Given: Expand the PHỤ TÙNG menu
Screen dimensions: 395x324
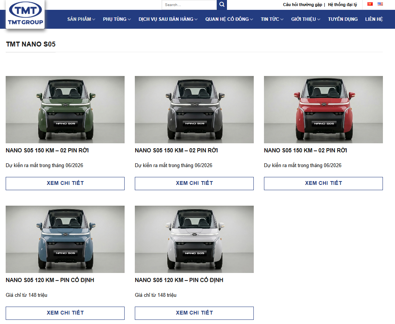Looking at the screenshot, I should 117,19.
